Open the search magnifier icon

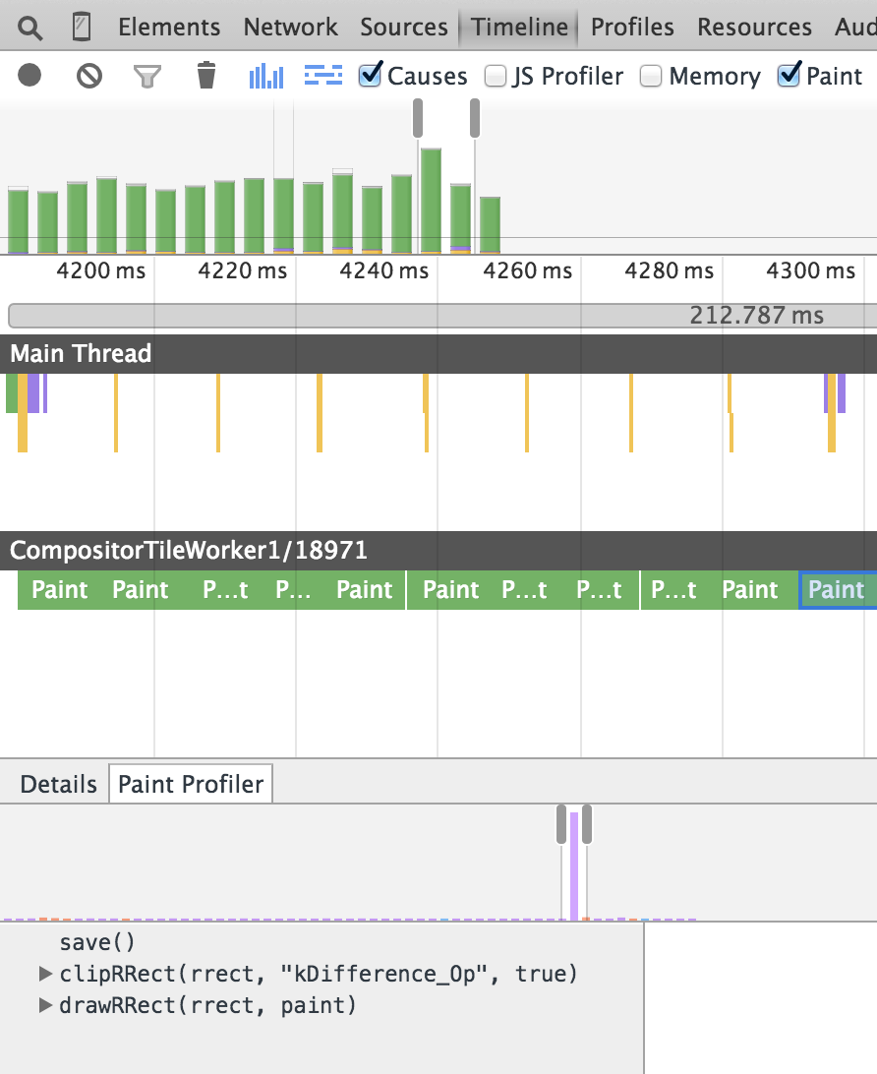click(x=30, y=29)
